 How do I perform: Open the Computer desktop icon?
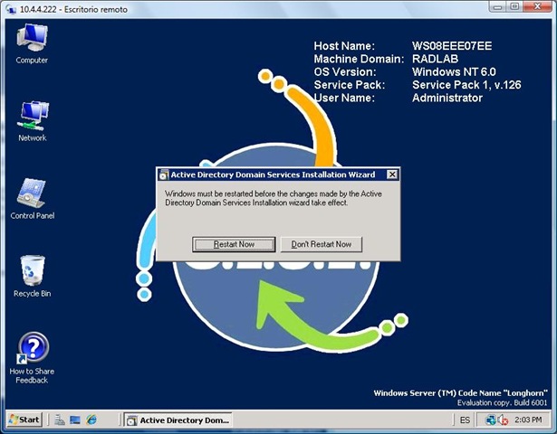pyautogui.click(x=32, y=42)
